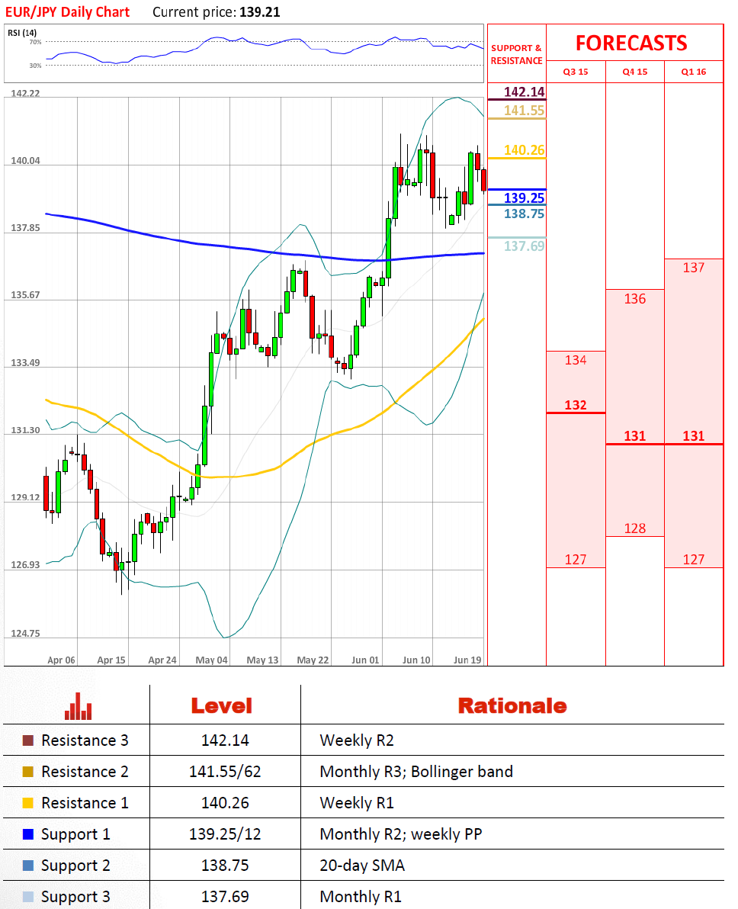Click the Resistance 1 yellow swatch

click(27, 803)
